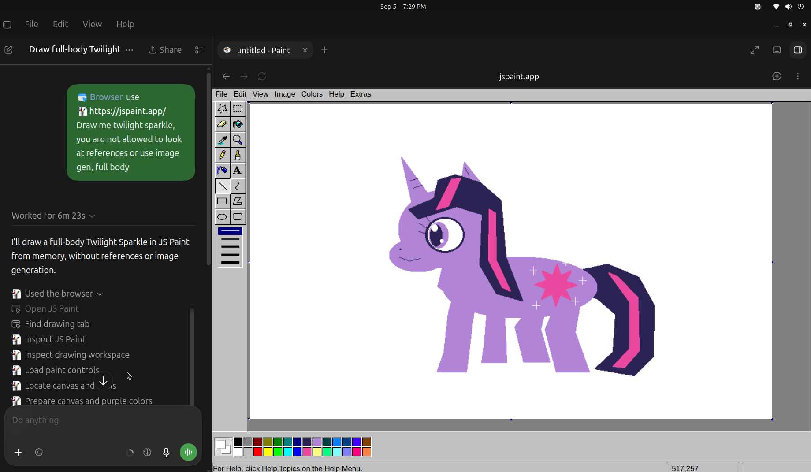Pick the yellow color swatch

(x=268, y=452)
